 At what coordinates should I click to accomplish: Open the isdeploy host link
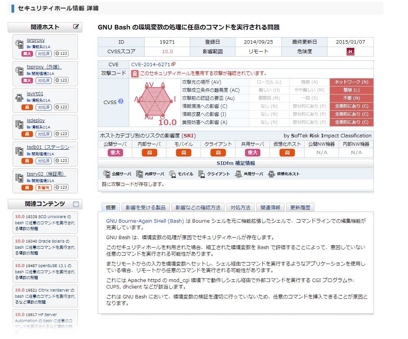[36, 120]
